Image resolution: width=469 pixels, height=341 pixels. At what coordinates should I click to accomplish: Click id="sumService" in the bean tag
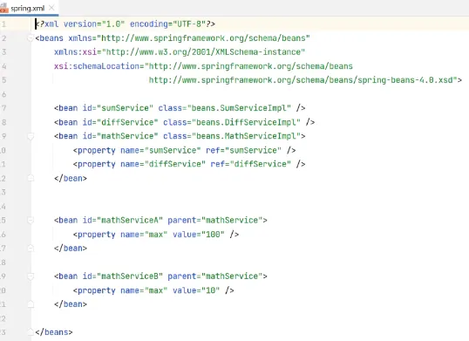click(x=118, y=108)
